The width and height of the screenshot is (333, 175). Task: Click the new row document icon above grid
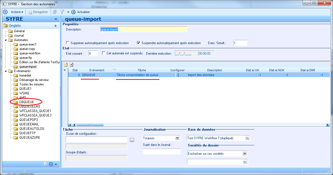[x=66, y=64]
